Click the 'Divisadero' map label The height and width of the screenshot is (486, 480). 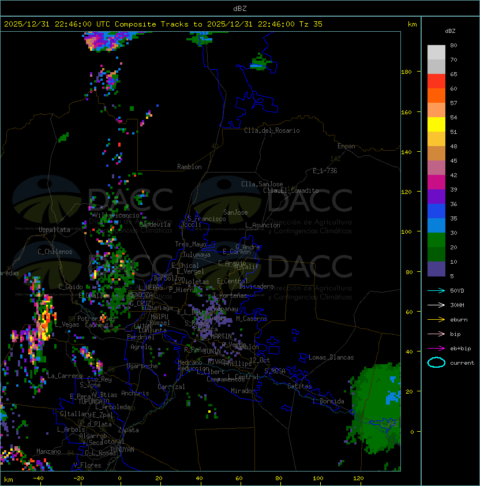tap(257, 286)
